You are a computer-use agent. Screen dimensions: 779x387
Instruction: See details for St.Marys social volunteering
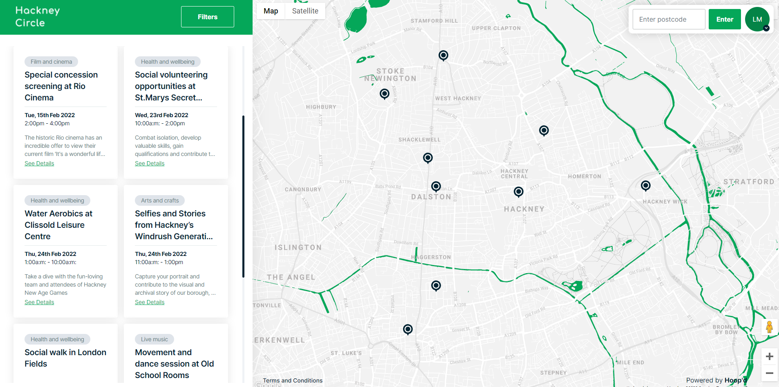coord(150,163)
